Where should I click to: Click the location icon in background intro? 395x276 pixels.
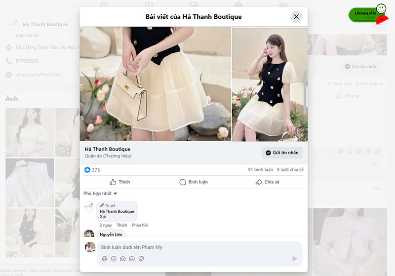pos(9,47)
